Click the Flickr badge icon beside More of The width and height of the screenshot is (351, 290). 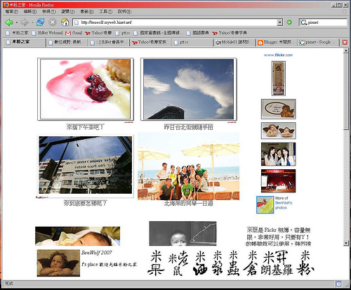point(265,205)
